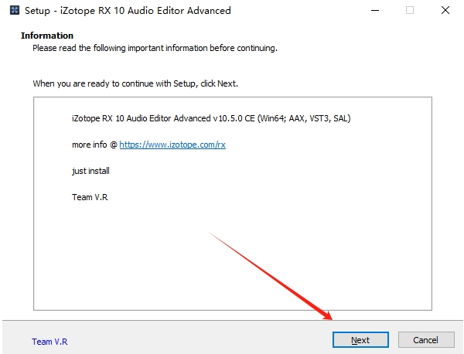
Task: Cancel the installation
Action: [425, 340]
